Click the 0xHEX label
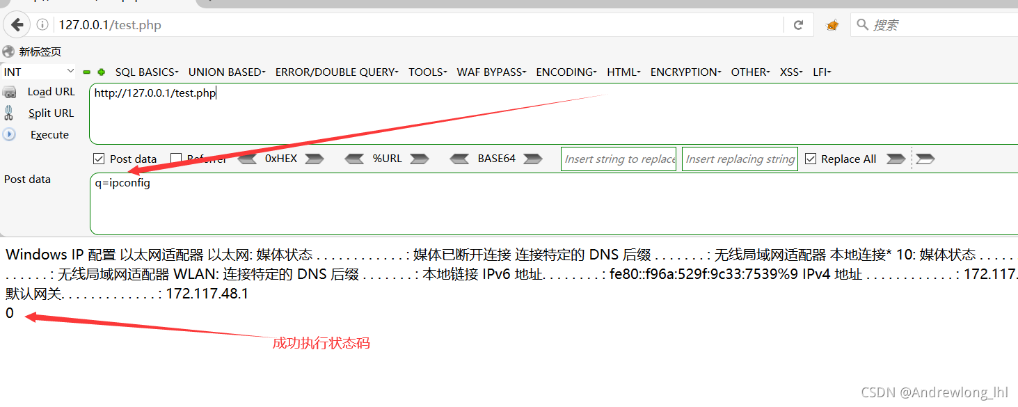This screenshot has height=407, width=1018. coord(281,159)
